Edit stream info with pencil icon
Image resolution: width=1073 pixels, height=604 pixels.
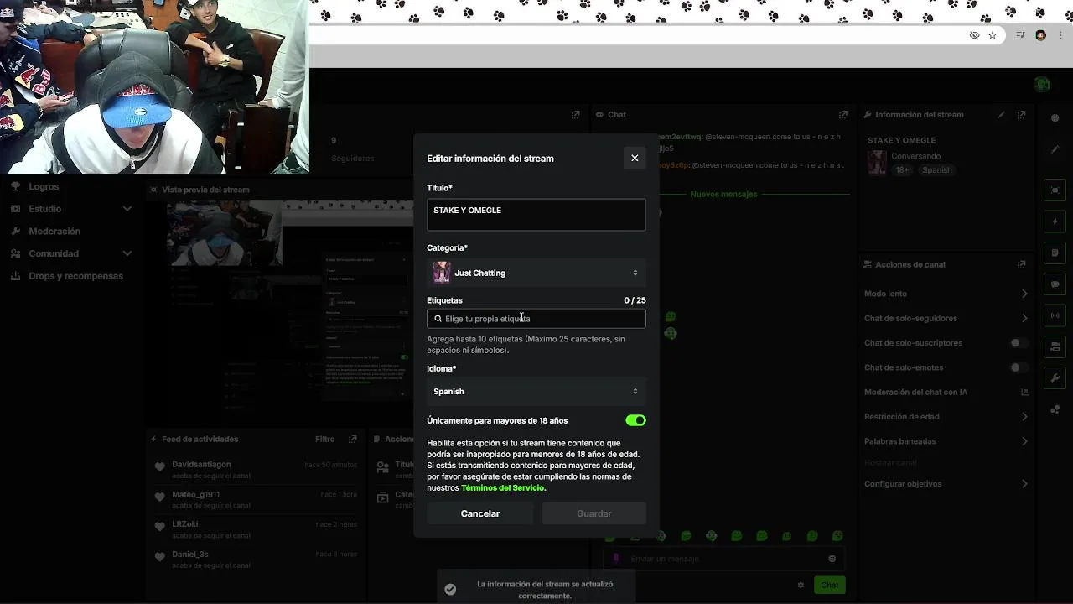click(1002, 115)
